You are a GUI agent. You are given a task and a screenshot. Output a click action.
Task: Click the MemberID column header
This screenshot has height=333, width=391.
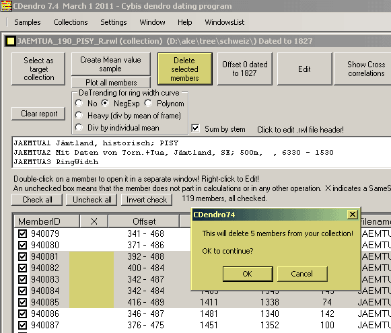click(x=47, y=221)
